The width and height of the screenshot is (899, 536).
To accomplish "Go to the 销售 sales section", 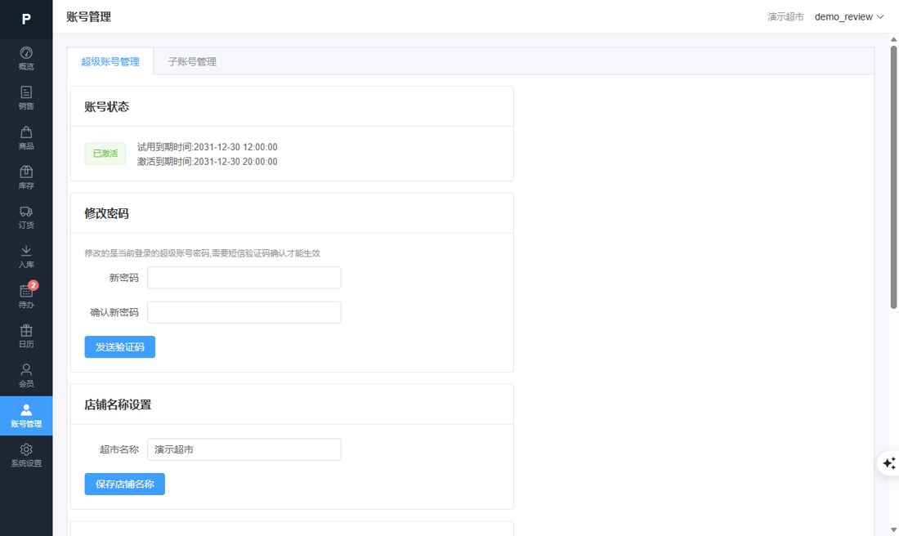I will (26, 98).
